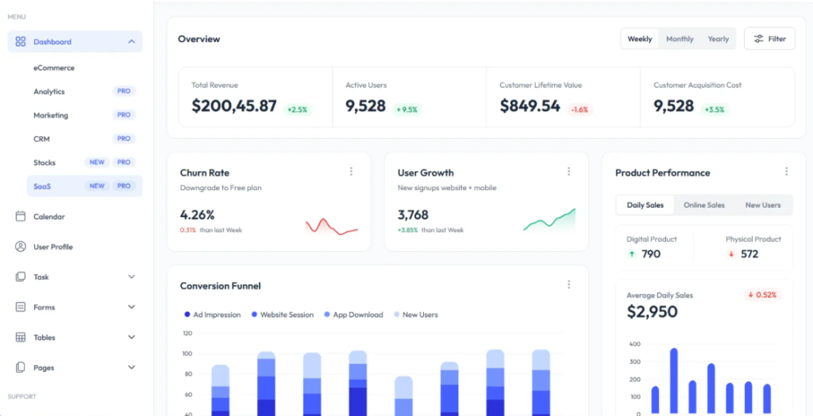
Task: Open the eCommerce dashboard link
Action: [x=54, y=68]
